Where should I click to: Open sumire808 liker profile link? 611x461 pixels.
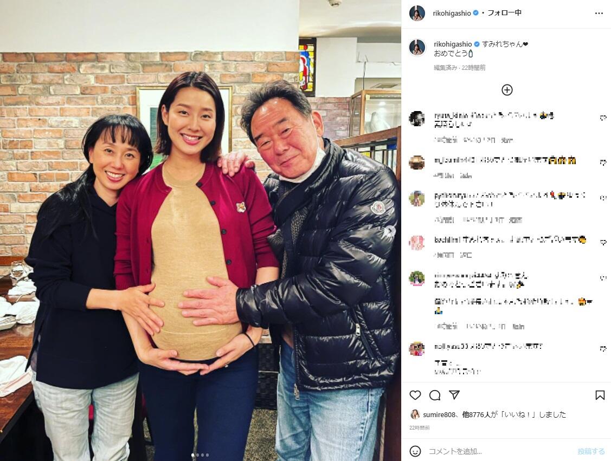pyautogui.click(x=439, y=414)
